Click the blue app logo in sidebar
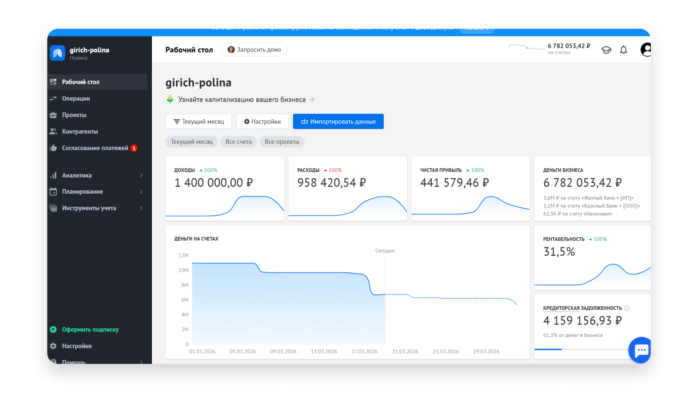The height and width of the screenshot is (393, 698). [x=57, y=53]
